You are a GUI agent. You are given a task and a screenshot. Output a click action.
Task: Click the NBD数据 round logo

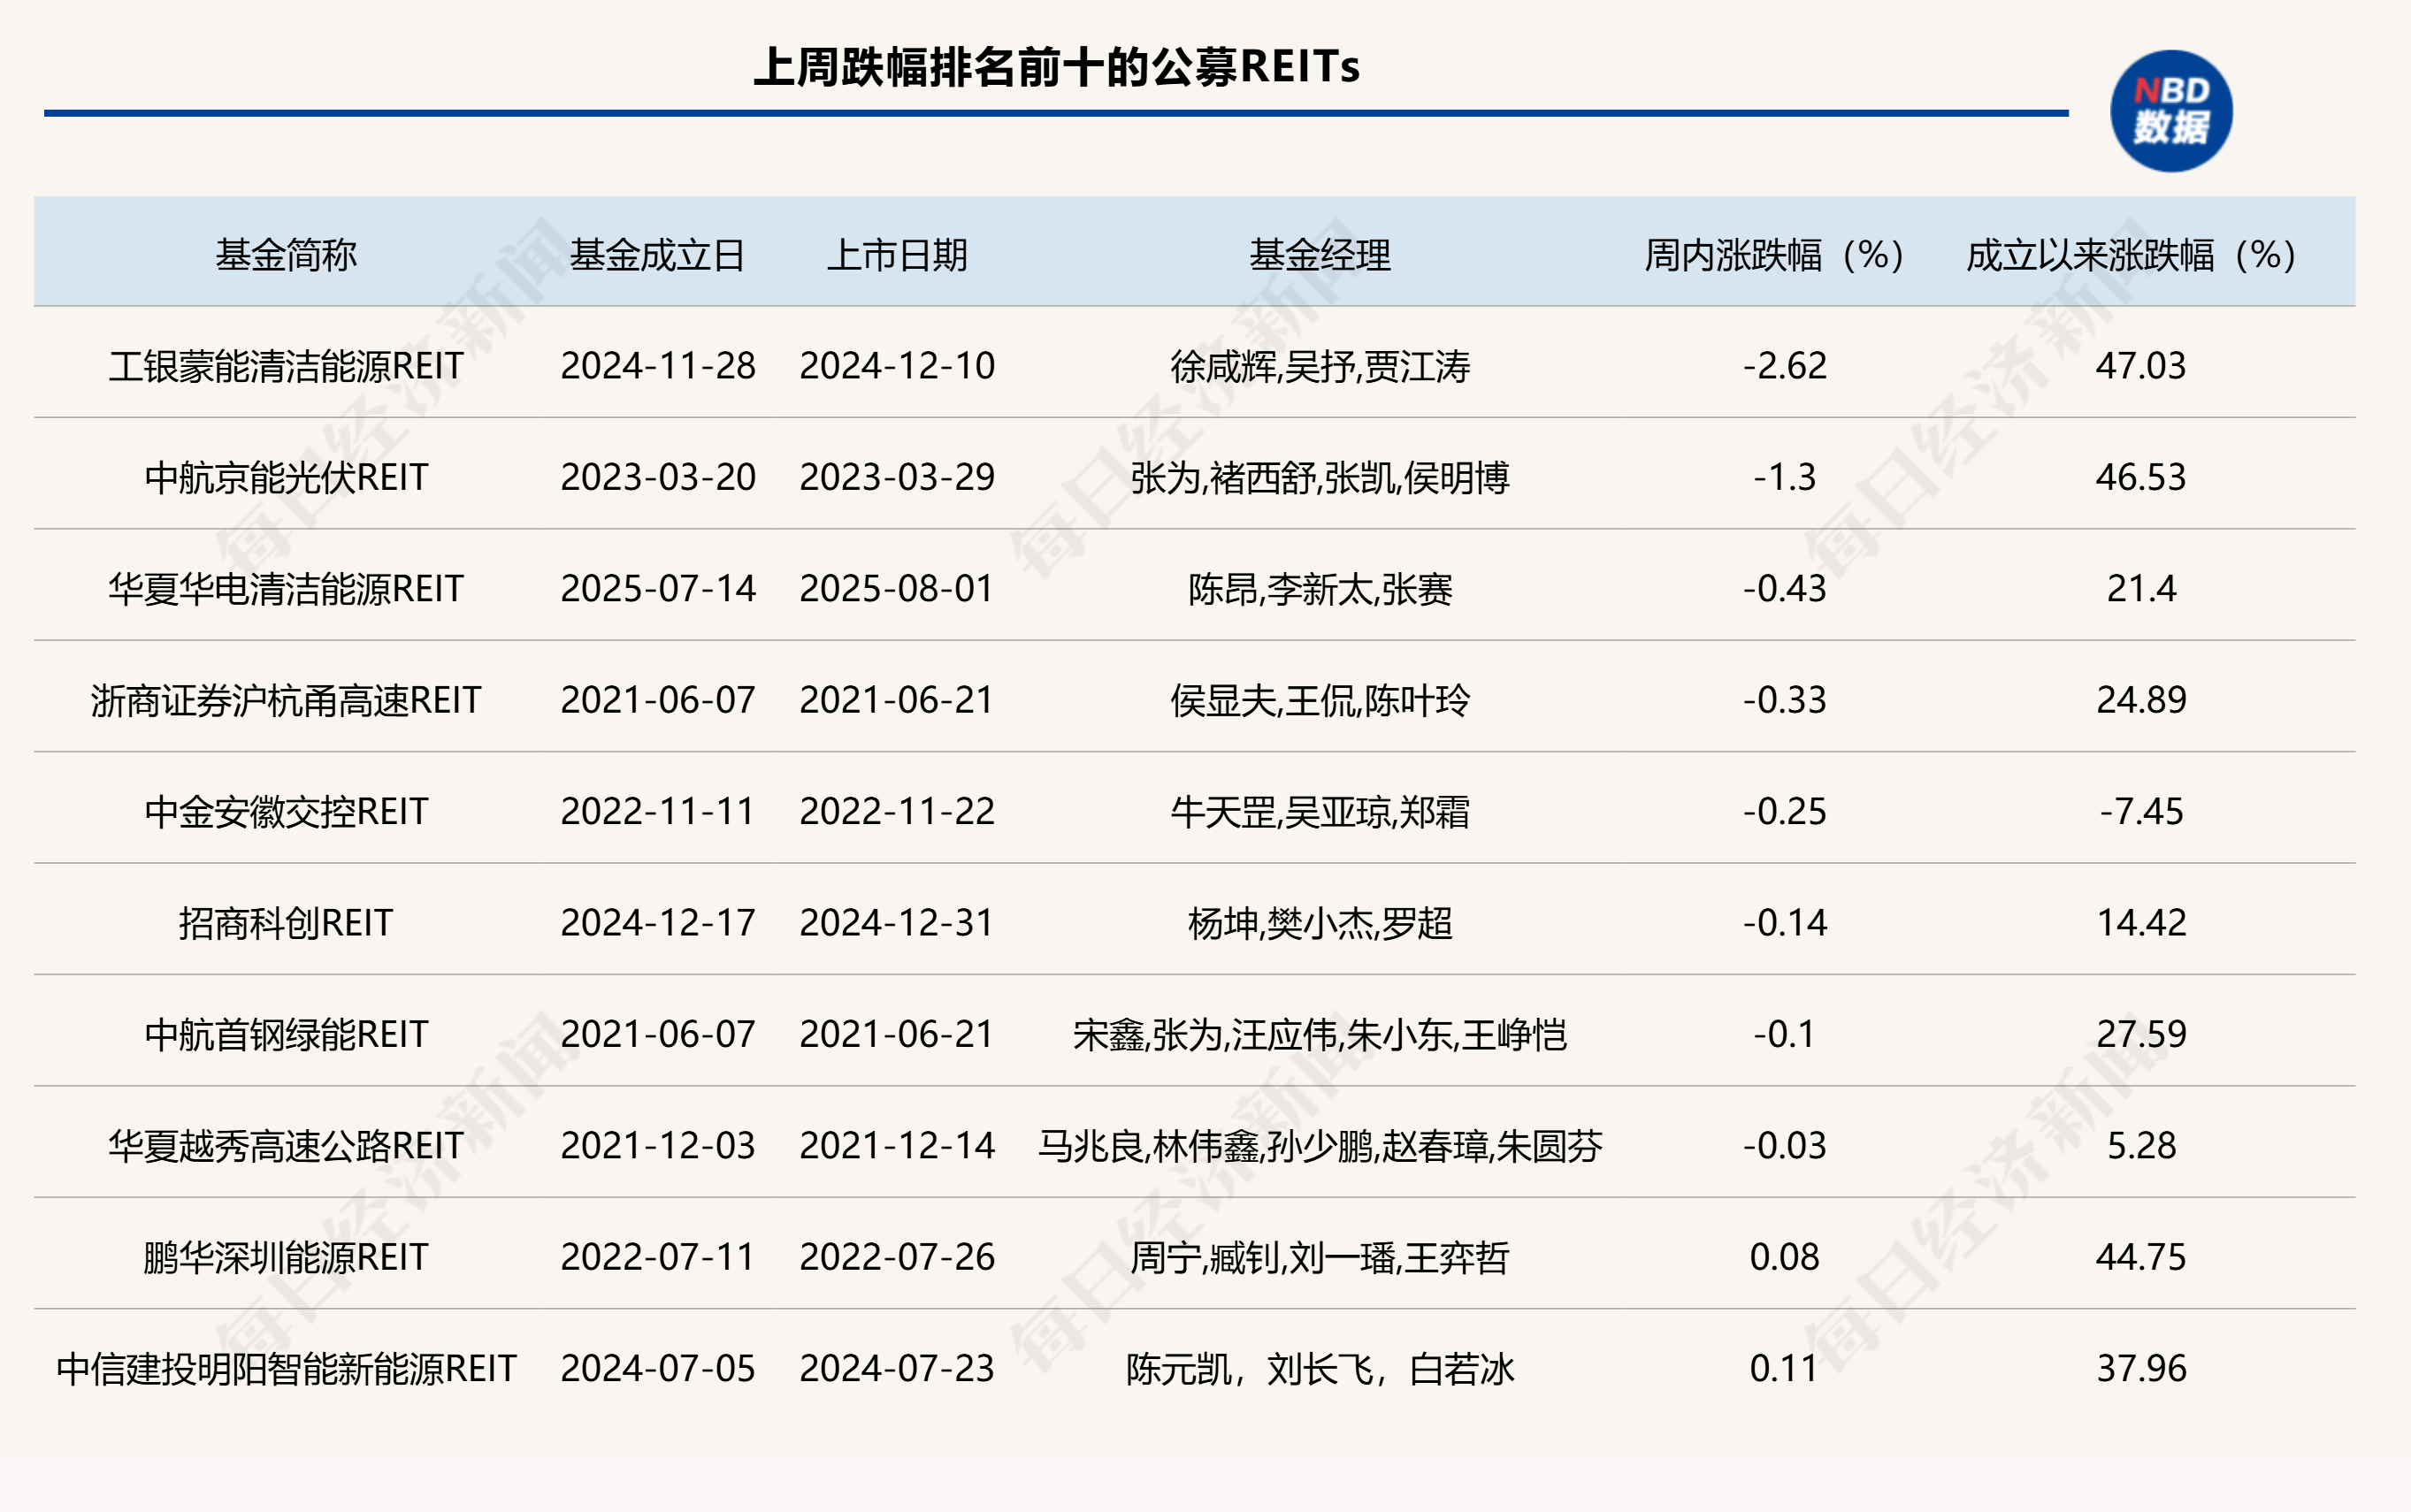point(2171,111)
